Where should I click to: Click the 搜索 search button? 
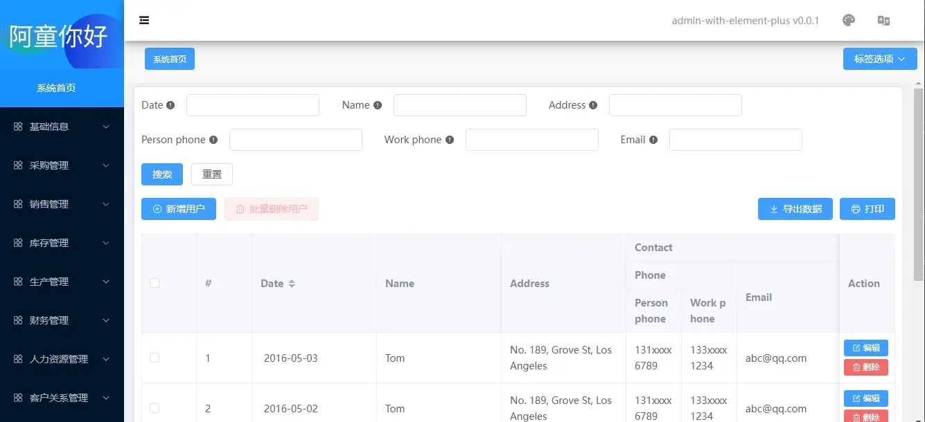click(x=162, y=174)
